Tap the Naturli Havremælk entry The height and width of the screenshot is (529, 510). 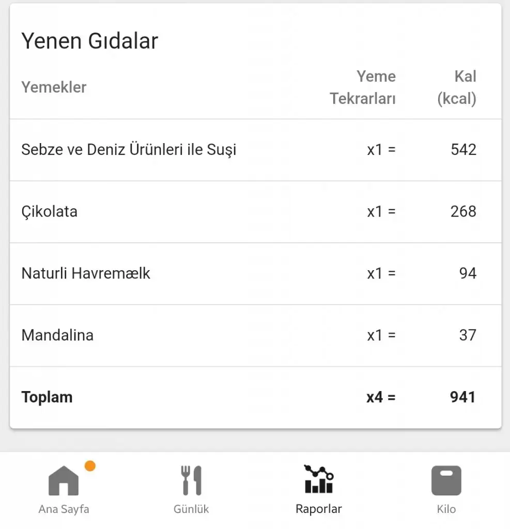(86, 273)
